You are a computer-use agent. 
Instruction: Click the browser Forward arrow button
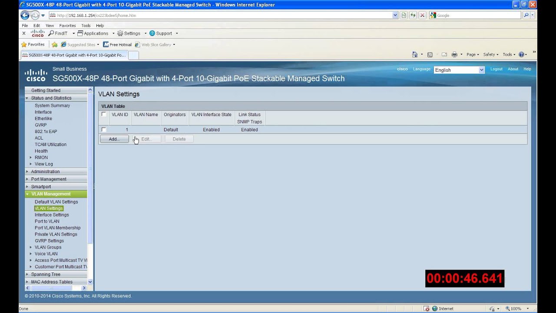35,15
